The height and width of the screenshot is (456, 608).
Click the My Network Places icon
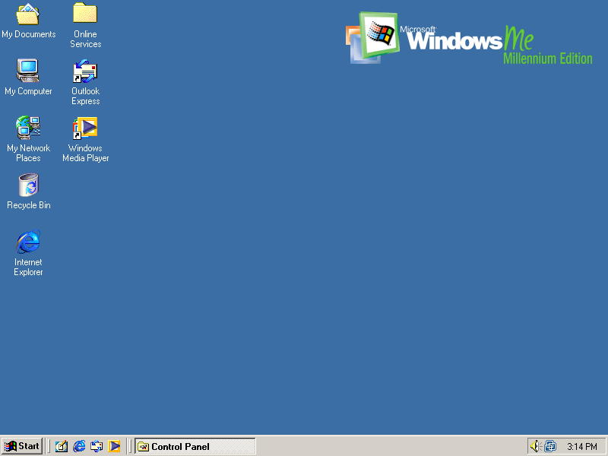pyautogui.click(x=28, y=128)
